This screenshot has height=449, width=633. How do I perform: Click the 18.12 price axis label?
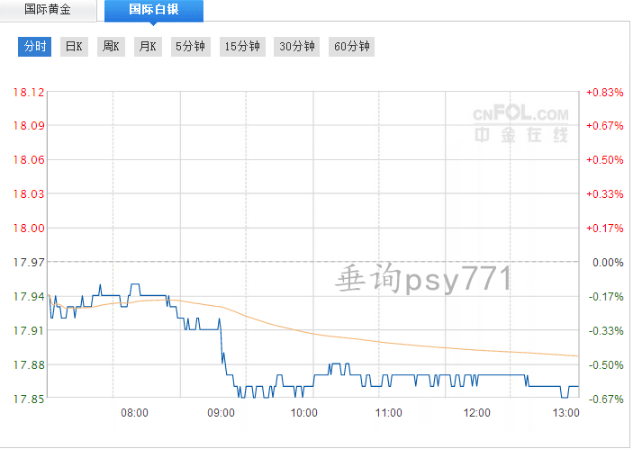coord(29,93)
